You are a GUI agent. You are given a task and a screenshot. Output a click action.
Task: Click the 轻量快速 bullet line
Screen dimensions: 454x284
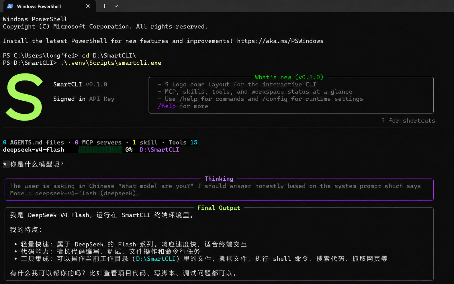[x=130, y=244]
